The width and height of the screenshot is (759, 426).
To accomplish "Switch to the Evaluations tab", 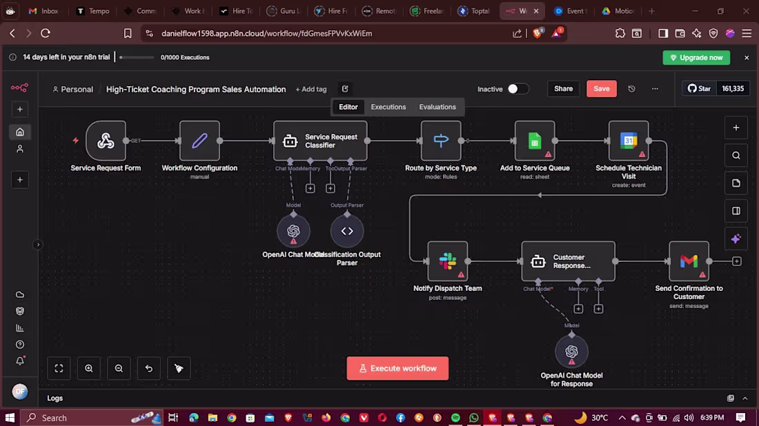I will point(437,107).
